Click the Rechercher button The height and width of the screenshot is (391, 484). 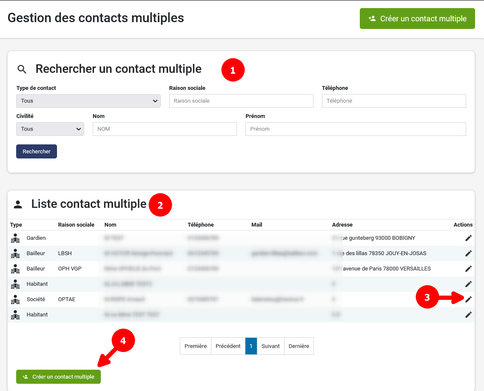click(x=37, y=152)
